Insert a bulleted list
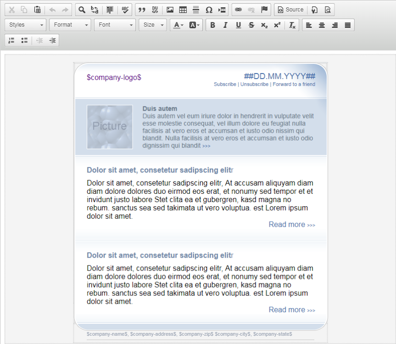This screenshot has width=396, height=344. (x=24, y=40)
